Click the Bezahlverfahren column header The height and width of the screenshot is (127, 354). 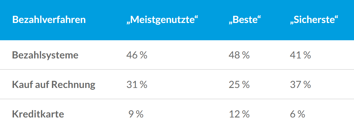[49, 20]
